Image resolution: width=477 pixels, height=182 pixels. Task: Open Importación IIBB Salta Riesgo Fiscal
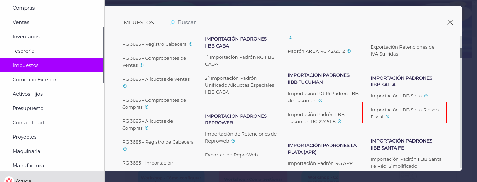pos(404,114)
